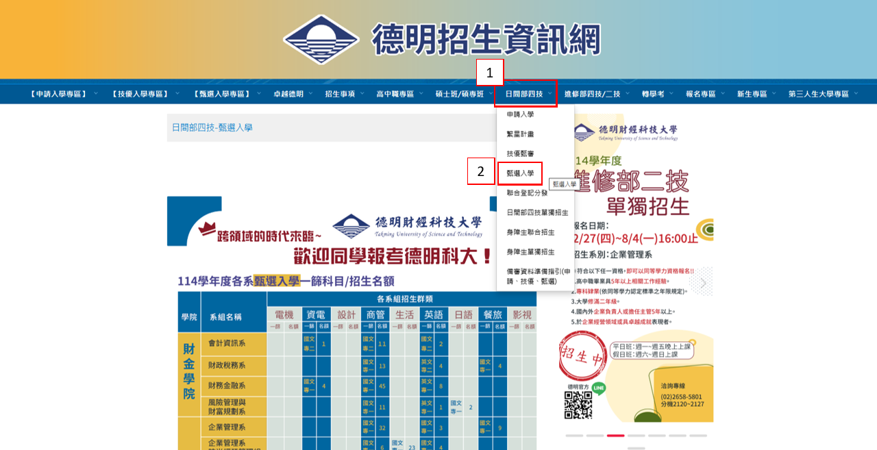Click the 設計 column header
The image size is (877, 450).
click(x=347, y=314)
